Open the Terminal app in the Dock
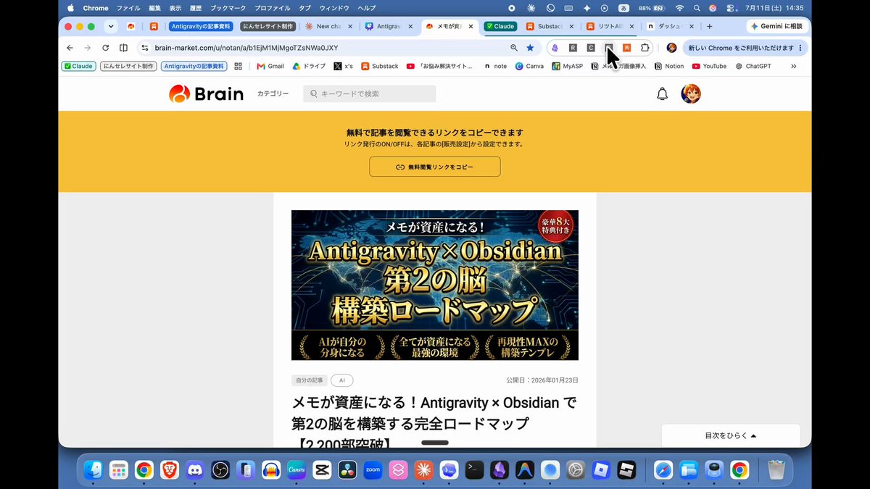 474,470
